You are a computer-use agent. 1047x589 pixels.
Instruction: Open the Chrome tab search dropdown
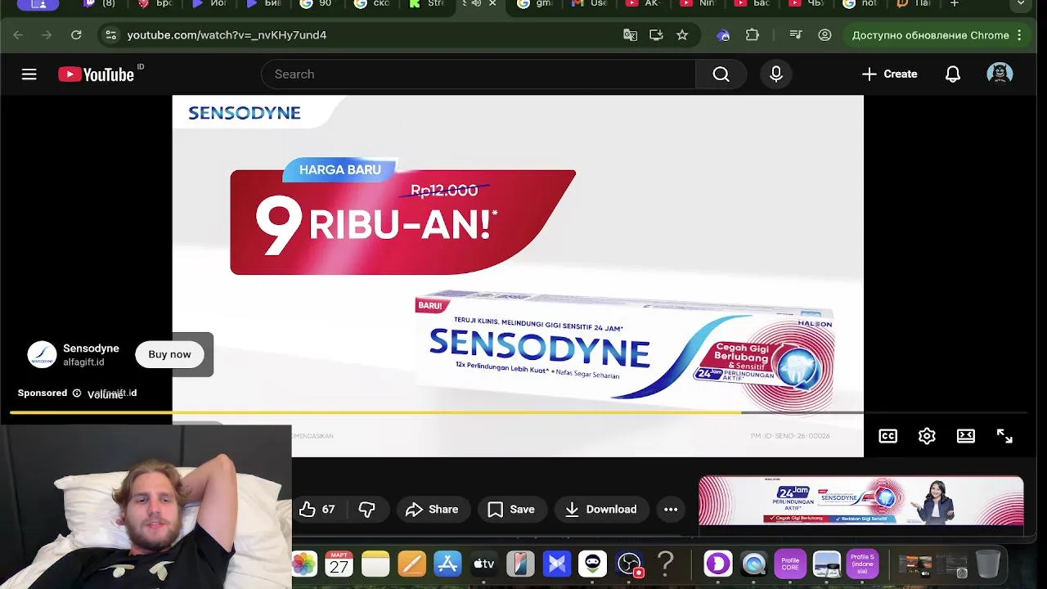coord(1020,4)
